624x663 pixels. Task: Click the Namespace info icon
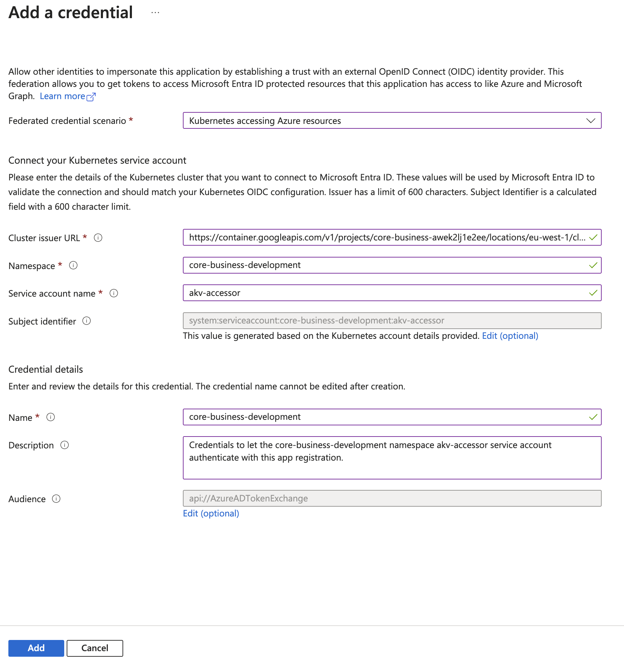click(73, 266)
